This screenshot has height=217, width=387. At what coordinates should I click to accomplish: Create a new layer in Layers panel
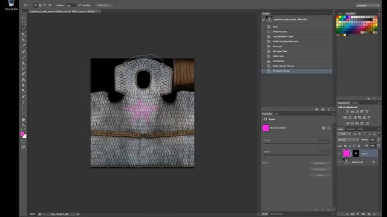(369, 215)
